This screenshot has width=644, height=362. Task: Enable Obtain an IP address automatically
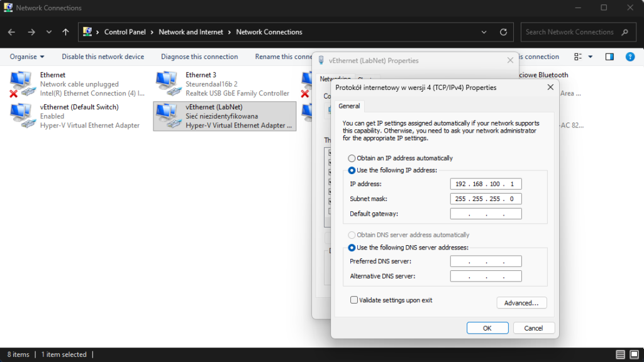click(352, 158)
